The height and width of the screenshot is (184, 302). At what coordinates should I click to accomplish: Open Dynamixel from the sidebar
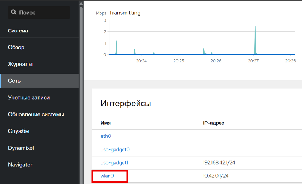21,148
